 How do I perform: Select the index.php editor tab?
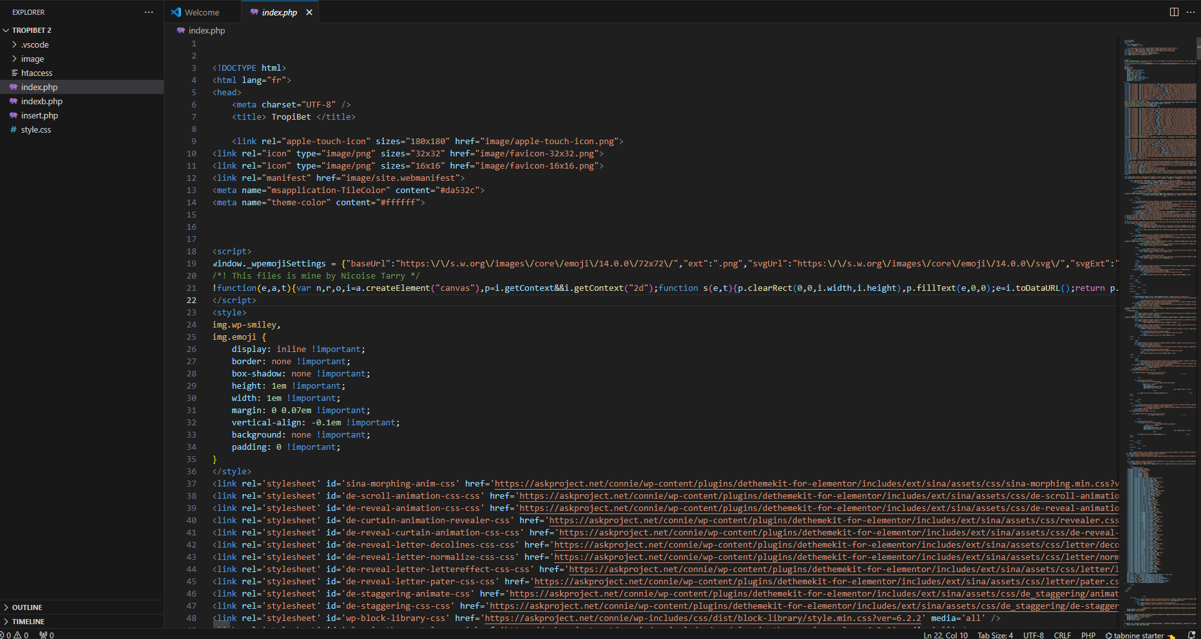280,12
